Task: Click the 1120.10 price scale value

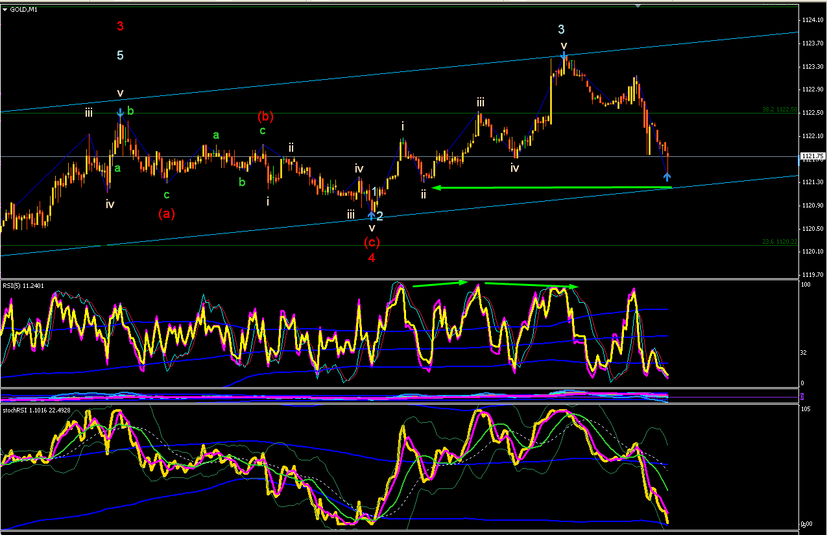Action: point(813,252)
